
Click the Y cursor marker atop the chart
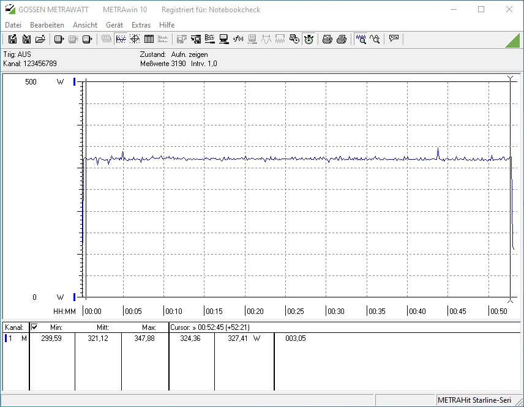(510, 78)
